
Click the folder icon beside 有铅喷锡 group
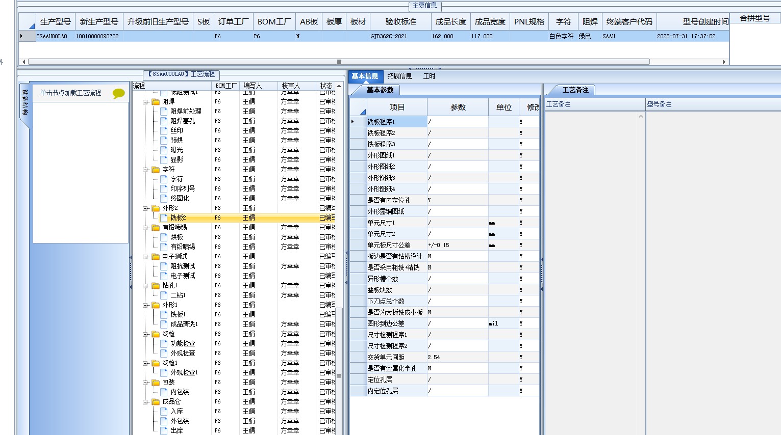pos(156,228)
